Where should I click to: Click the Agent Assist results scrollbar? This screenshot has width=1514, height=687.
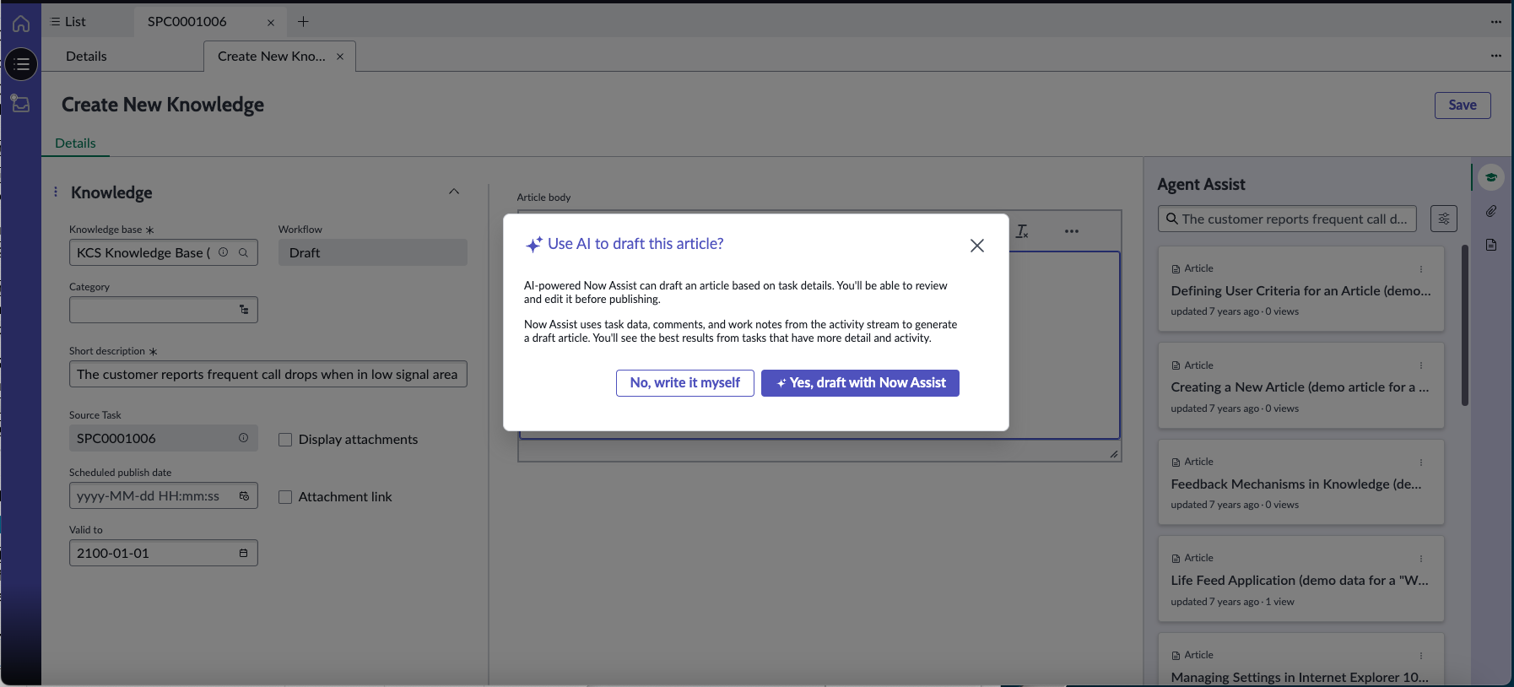tap(1465, 325)
